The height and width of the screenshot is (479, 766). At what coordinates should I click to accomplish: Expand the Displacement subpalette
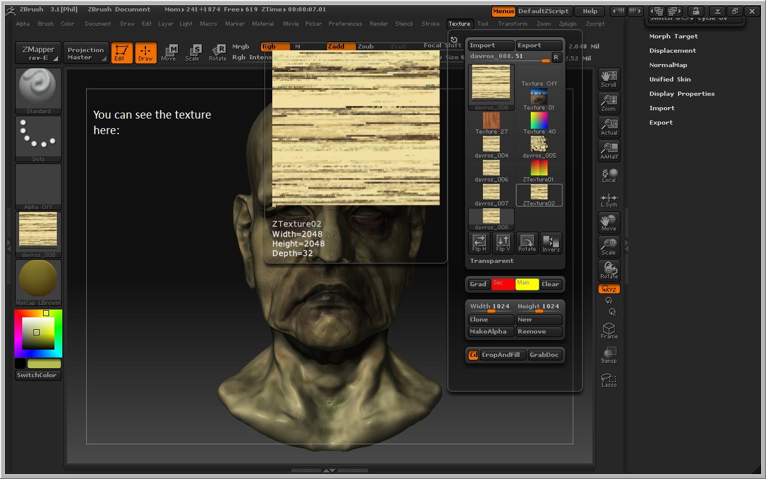click(x=673, y=50)
